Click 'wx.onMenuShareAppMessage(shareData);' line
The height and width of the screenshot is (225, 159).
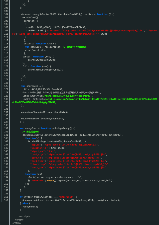(45, 112)
